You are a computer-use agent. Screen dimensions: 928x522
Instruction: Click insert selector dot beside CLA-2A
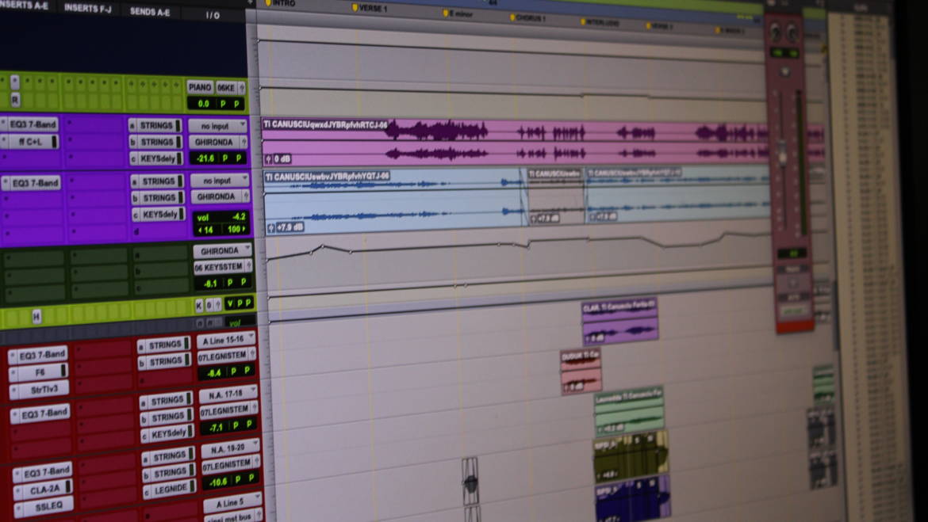[x=18, y=492]
